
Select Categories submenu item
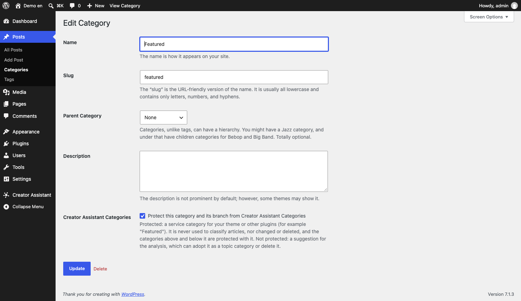16,70
